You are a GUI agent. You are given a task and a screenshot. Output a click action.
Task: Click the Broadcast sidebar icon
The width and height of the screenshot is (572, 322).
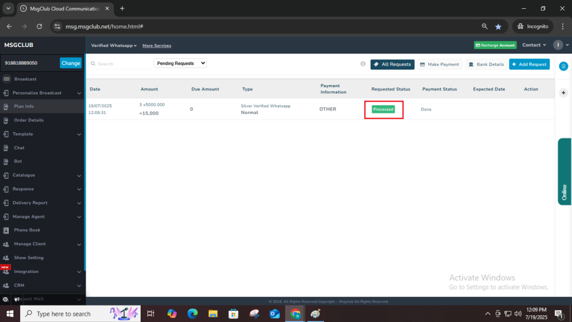coord(7,79)
